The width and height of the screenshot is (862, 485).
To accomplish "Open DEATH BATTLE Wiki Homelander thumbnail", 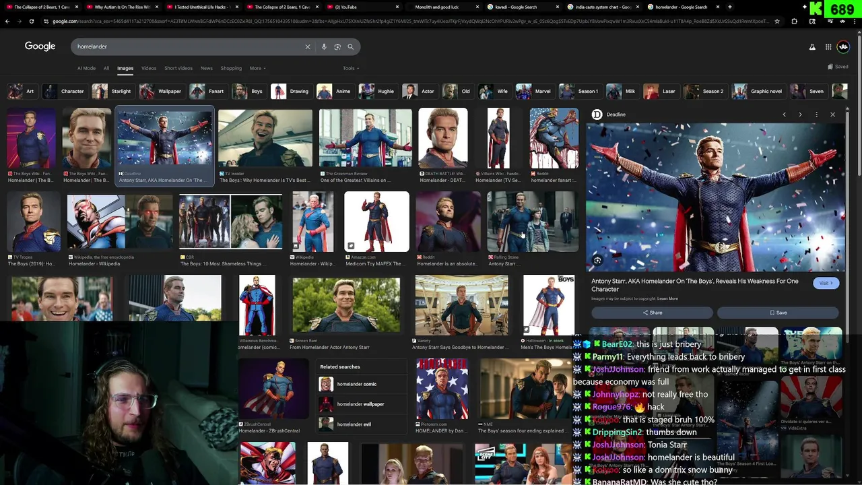I will tap(443, 138).
